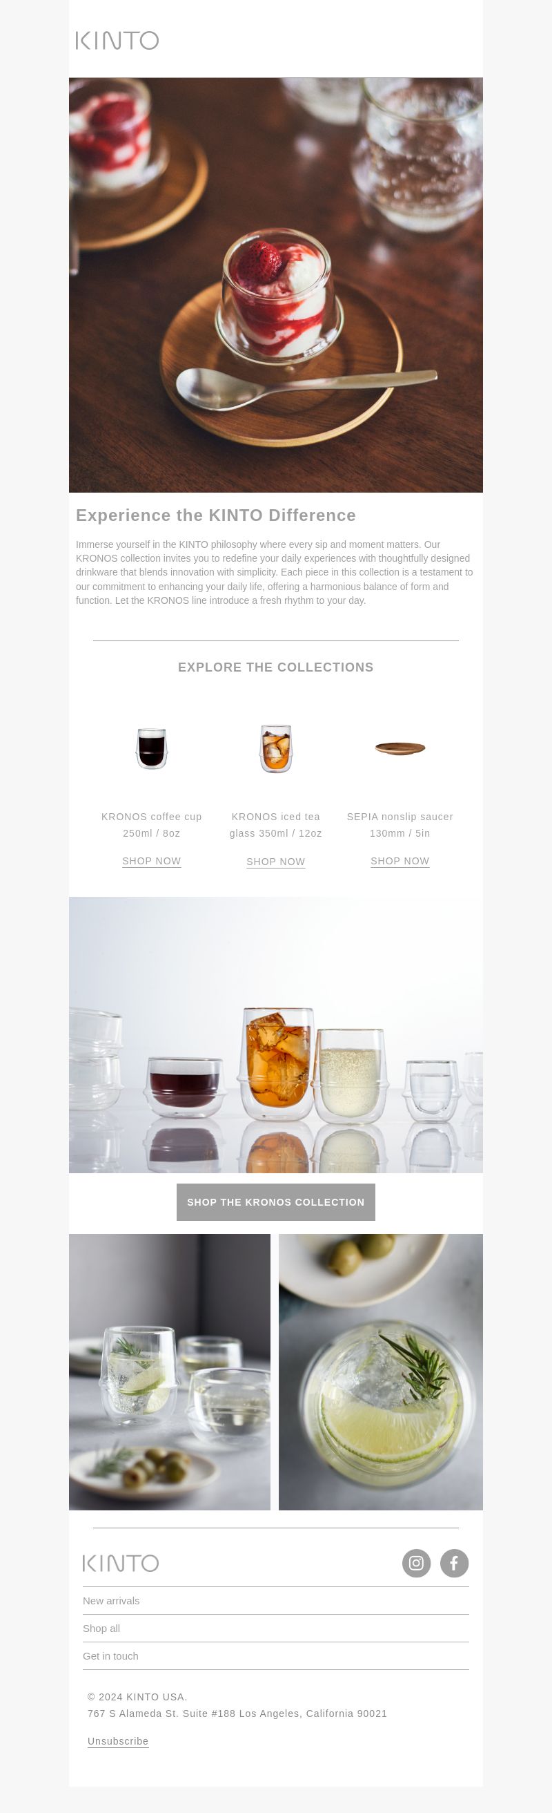The width and height of the screenshot is (552, 1813).
Task: Click Shop the KRONOS Collection button
Action: click(275, 1202)
